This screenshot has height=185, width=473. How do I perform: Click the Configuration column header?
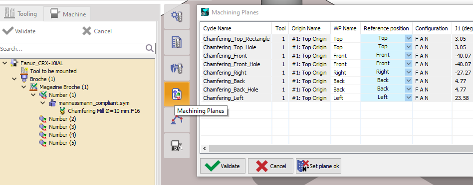pyautogui.click(x=432, y=28)
